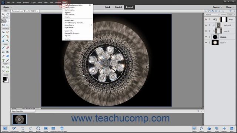Select the Zoom tool in the View section
237x133 pixels.
click(3, 14)
